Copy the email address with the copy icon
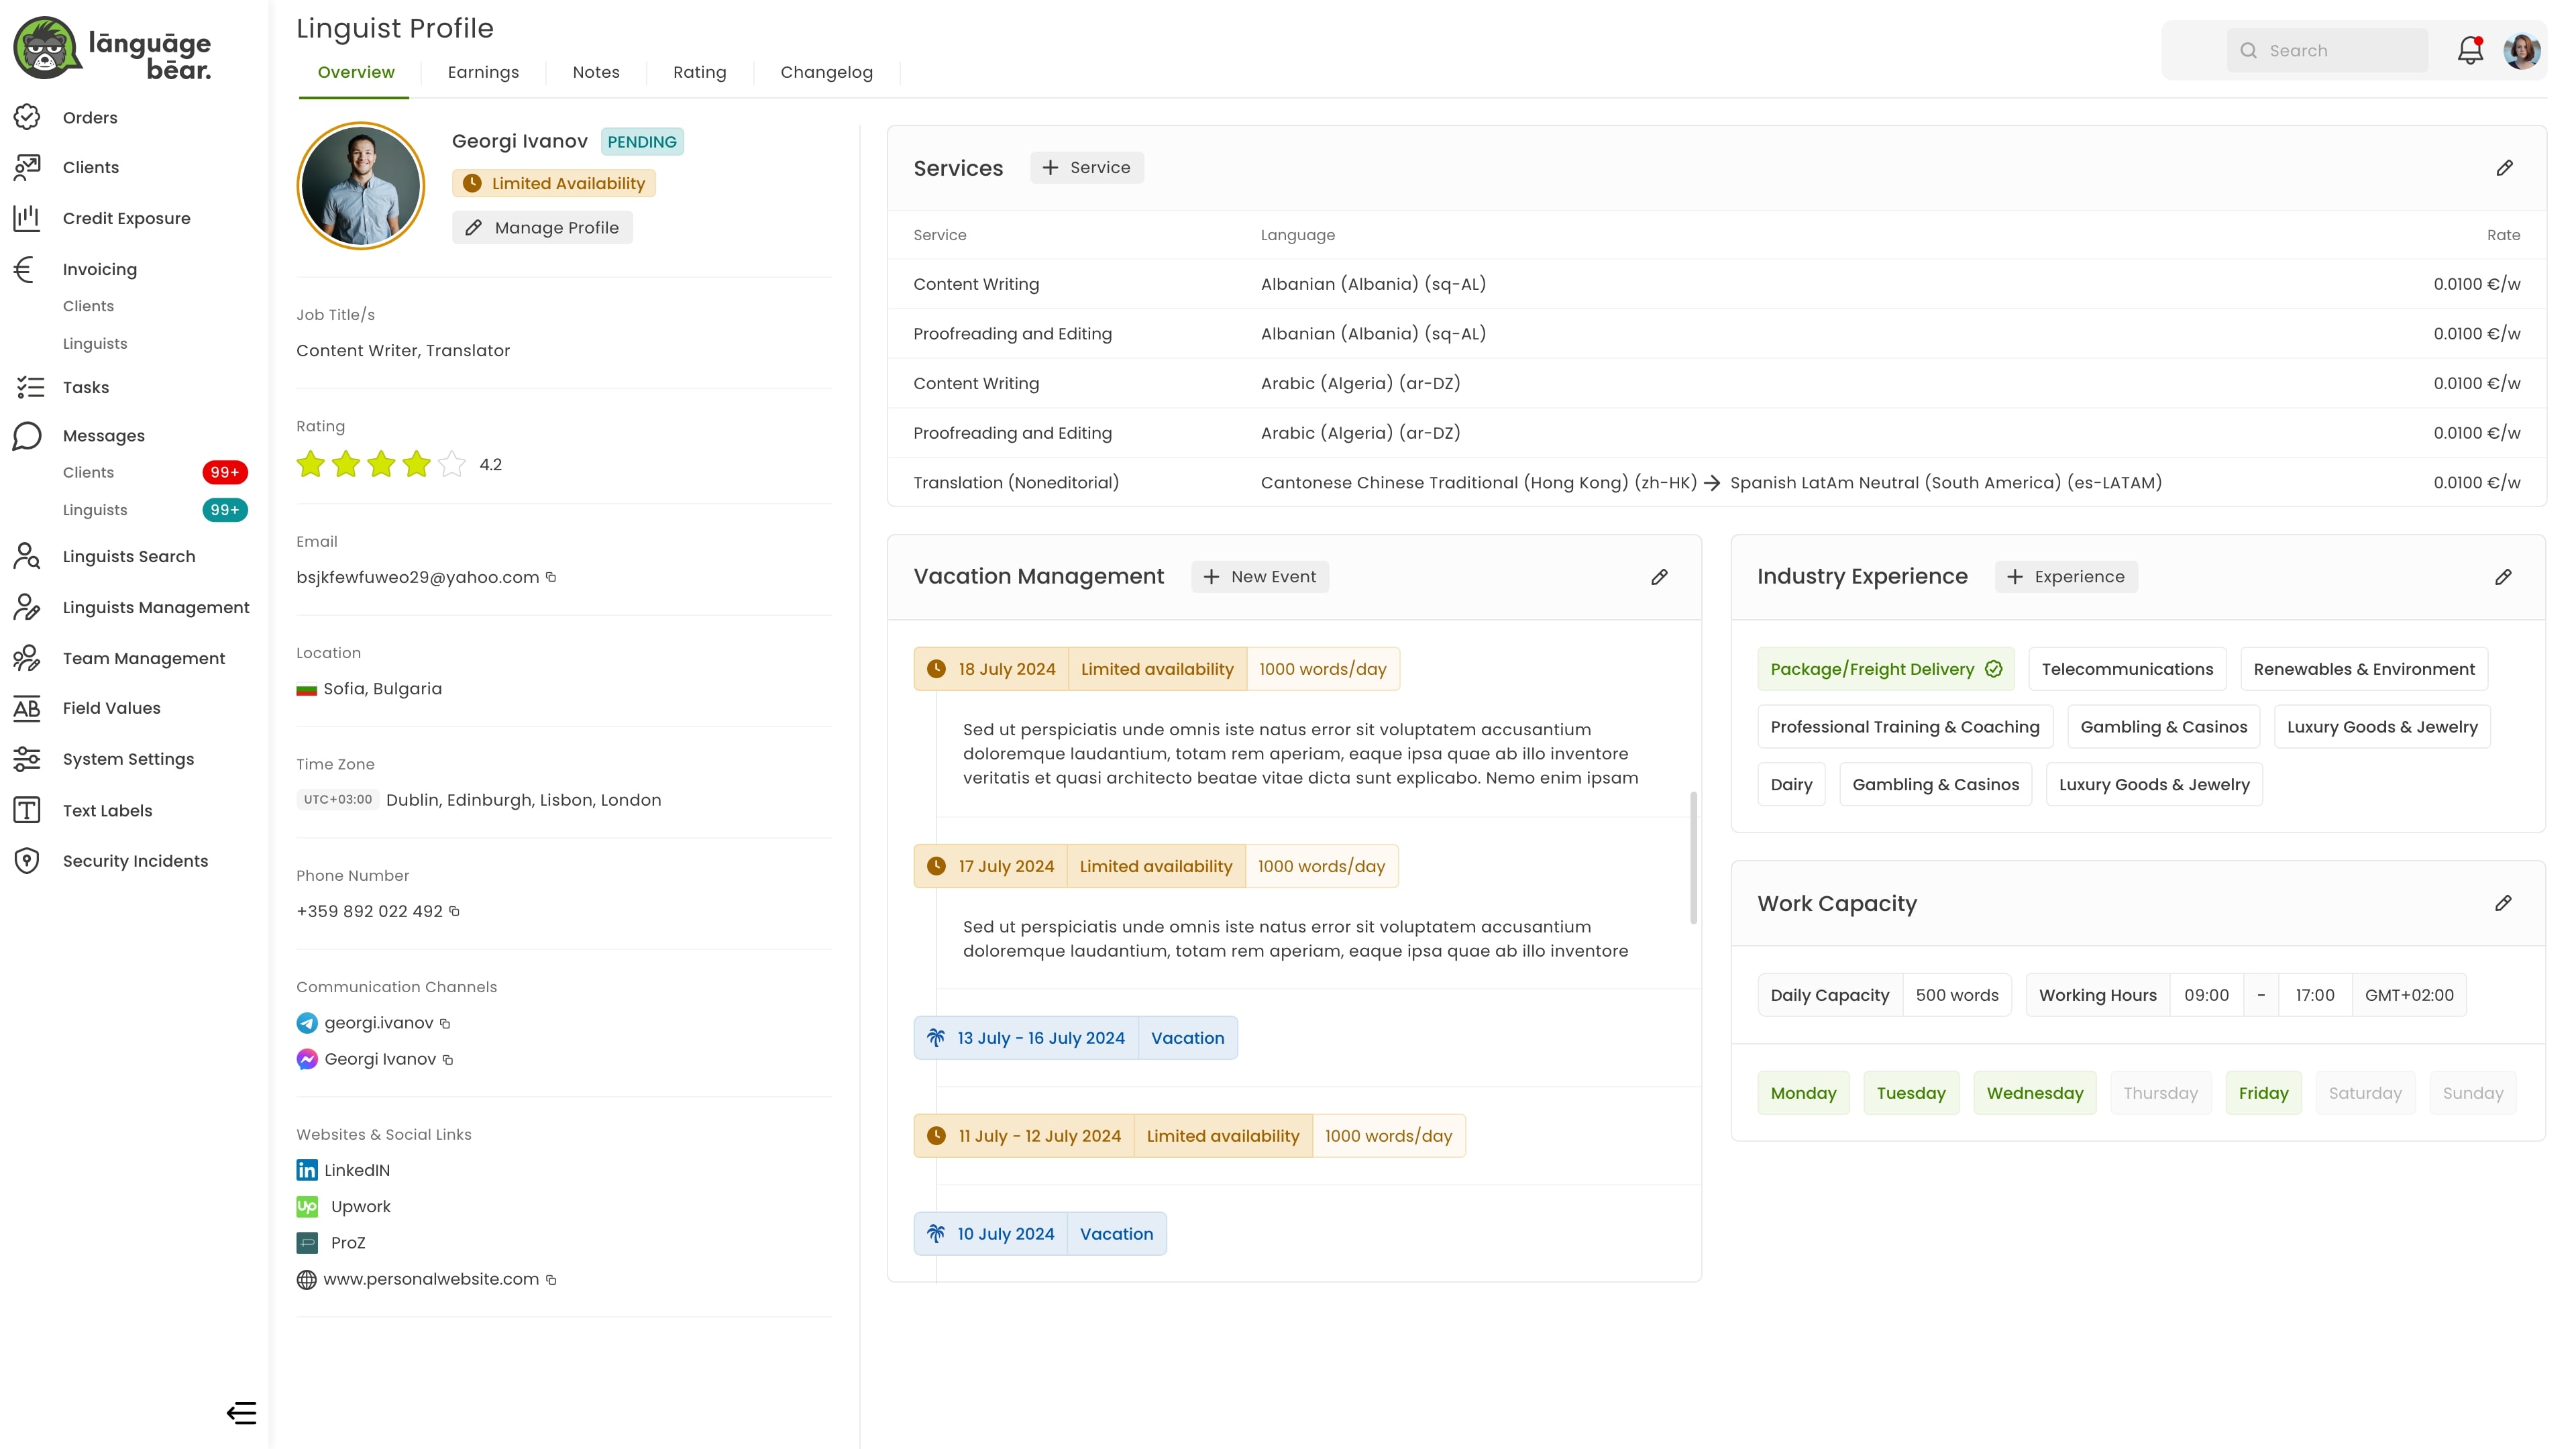 [x=551, y=577]
